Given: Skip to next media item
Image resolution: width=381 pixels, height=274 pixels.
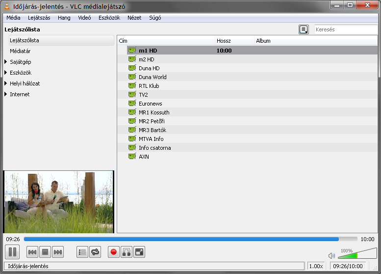Looking at the screenshot, I should [57, 252].
